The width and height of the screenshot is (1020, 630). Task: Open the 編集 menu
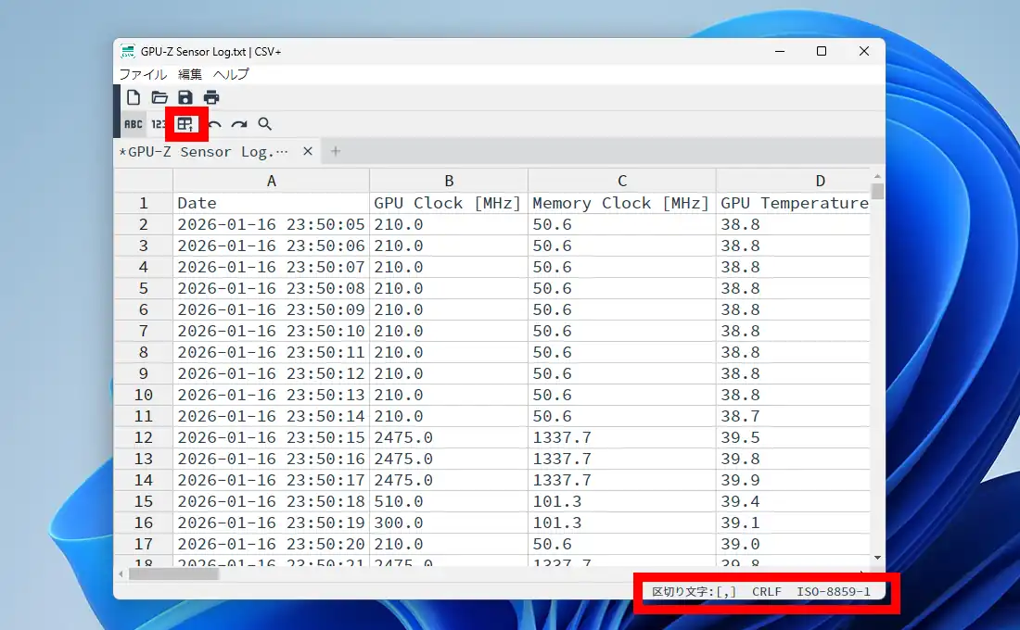point(190,74)
